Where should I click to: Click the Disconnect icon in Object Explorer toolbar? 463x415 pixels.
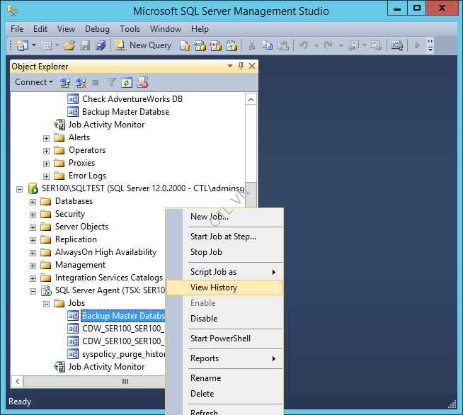[80, 82]
